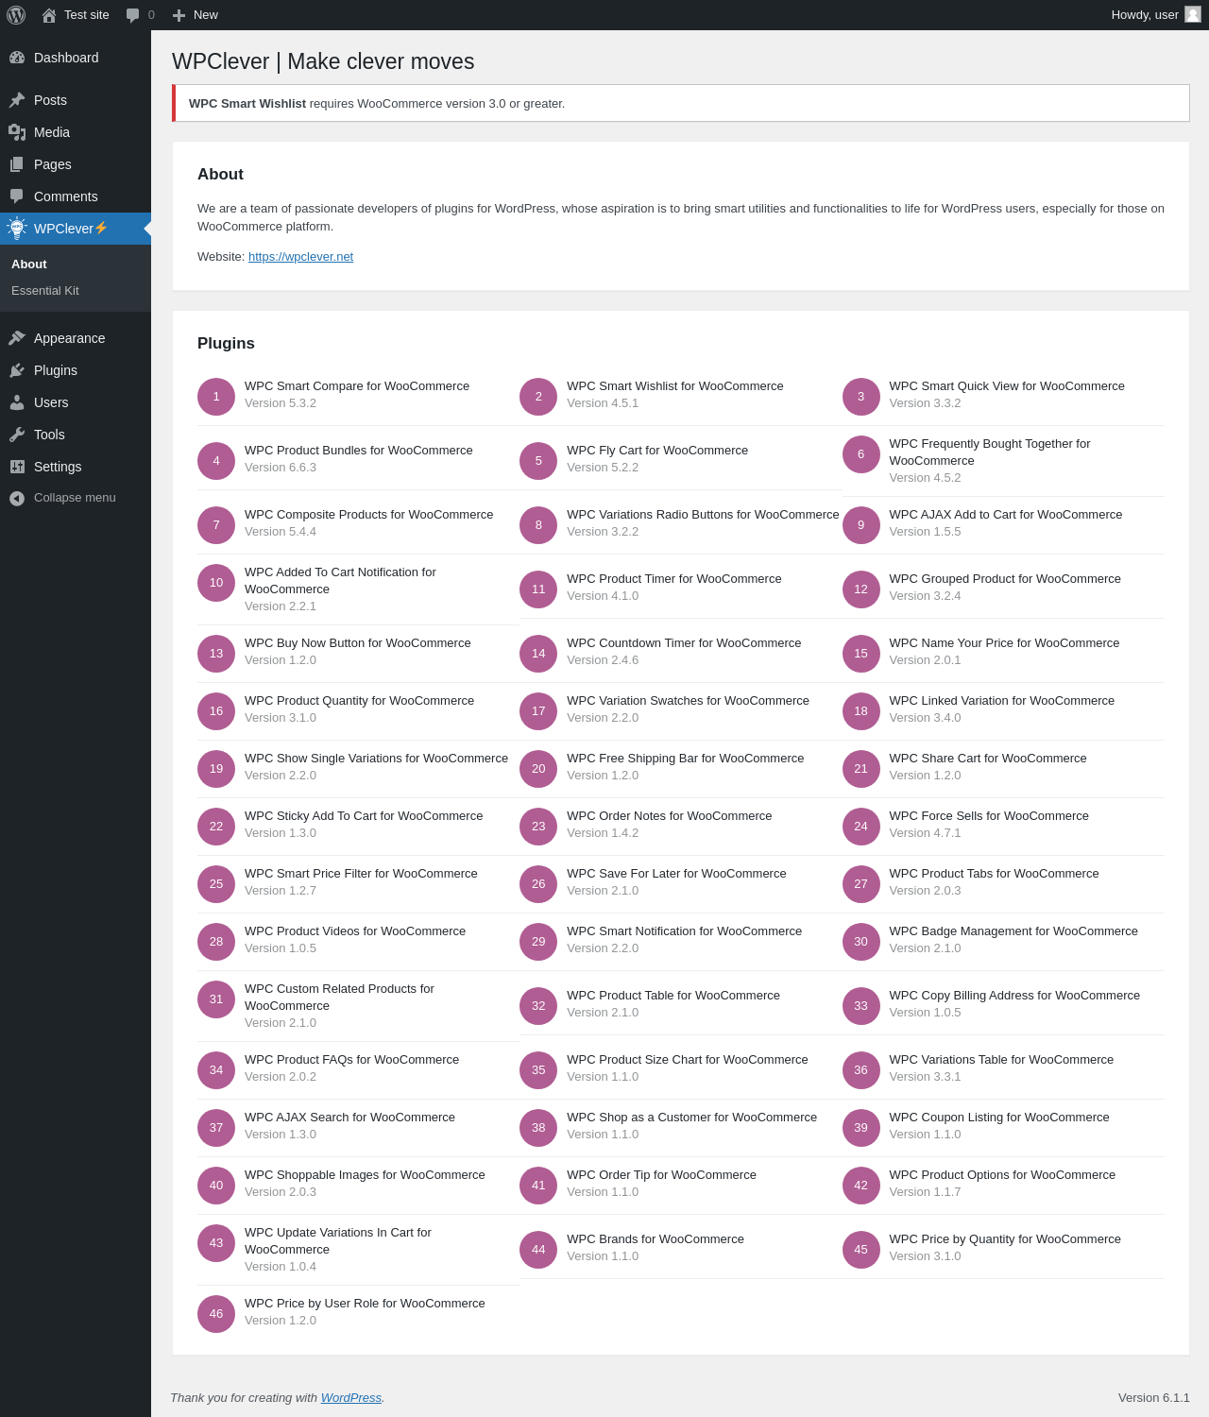Click the Pages sidebar icon
Image resolution: width=1209 pixels, height=1417 pixels.
[x=17, y=164]
